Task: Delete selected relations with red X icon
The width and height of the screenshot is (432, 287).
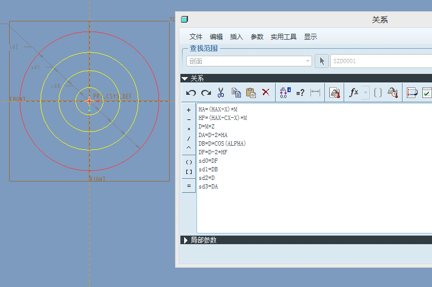Action: [x=266, y=93]
